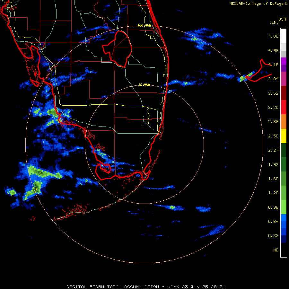Select the bright red swatch beside 3.20
The width and height of the screenshot is (289, 289).
(x=284, y=108)
